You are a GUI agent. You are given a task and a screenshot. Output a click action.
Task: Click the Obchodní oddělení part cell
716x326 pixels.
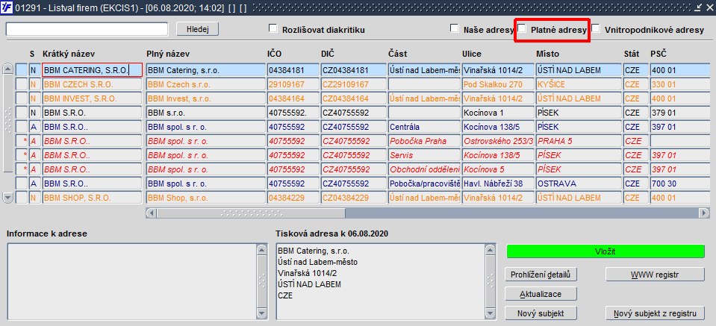pos(424,169)
